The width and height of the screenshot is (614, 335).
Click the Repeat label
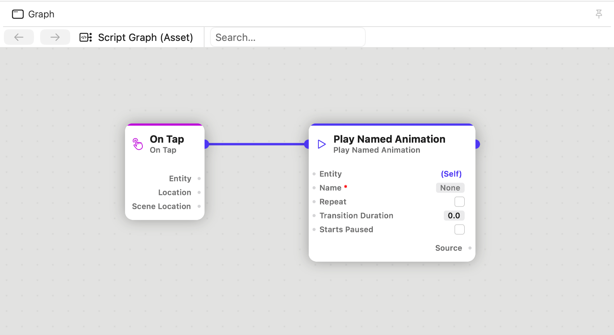pyautogui.click(x=333, y=202)
